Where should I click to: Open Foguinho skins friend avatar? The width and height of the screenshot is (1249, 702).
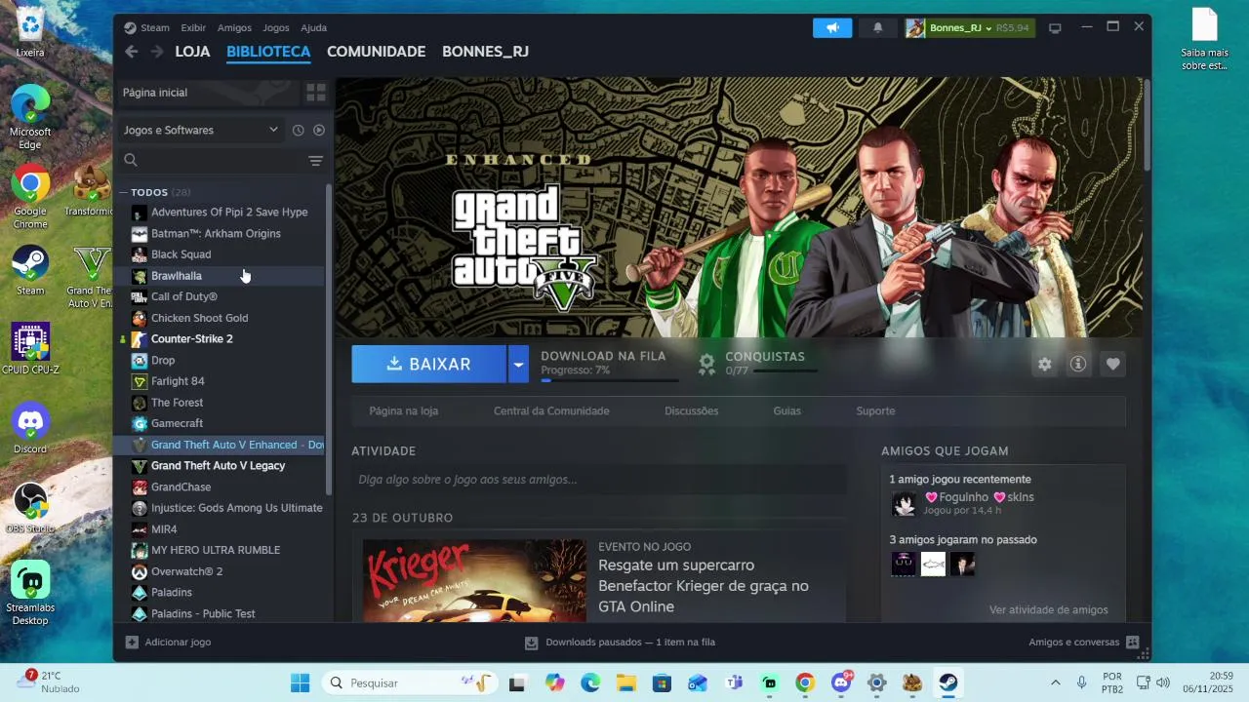[x=904, y=504]
